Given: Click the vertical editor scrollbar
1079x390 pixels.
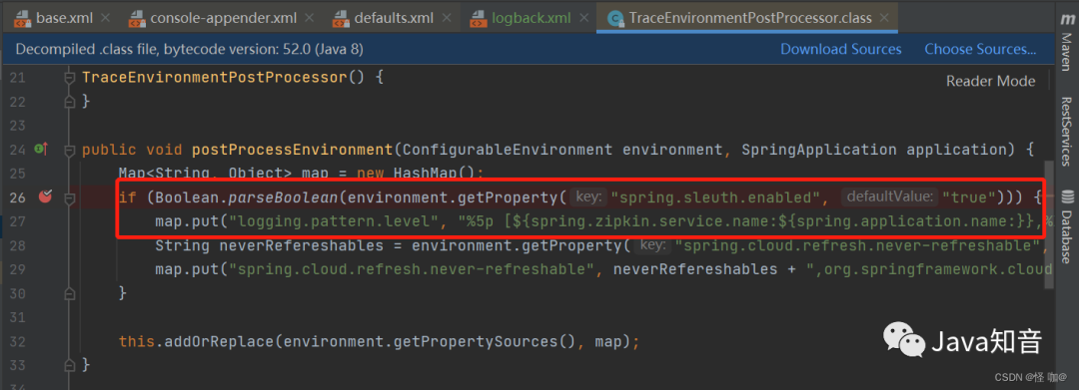Looking at the screenshot, I should tap(1049, 225).
